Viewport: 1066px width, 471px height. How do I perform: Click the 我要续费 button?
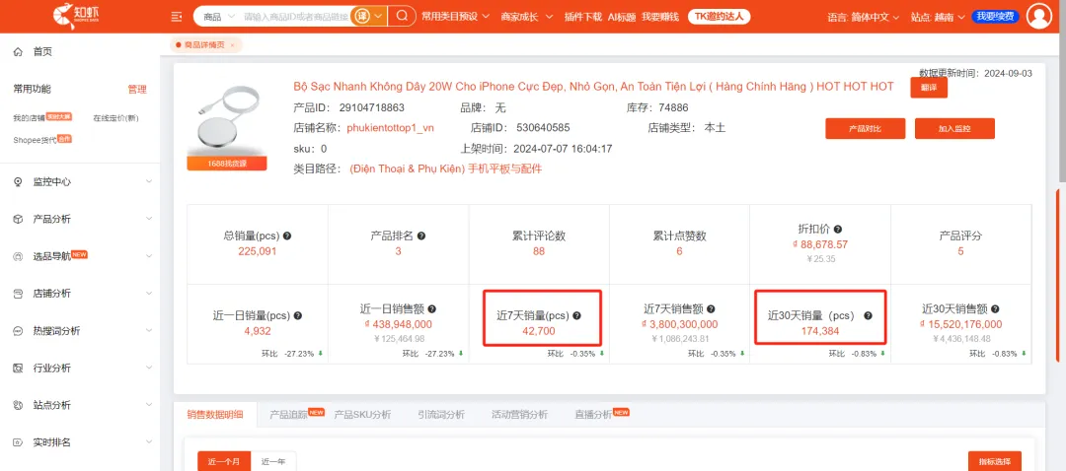(995, 17)
